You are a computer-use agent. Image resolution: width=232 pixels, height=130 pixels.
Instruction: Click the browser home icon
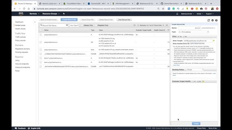click(29, 9)
